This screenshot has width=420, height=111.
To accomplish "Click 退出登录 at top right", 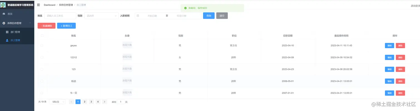I will 415,6.
